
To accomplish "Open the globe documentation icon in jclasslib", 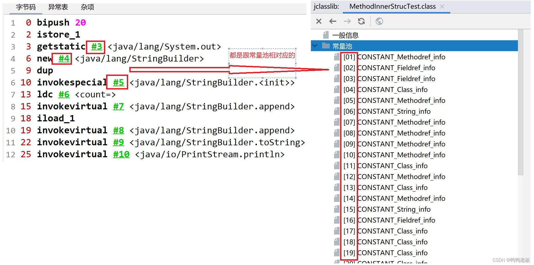I will click(x=379, y=21).
